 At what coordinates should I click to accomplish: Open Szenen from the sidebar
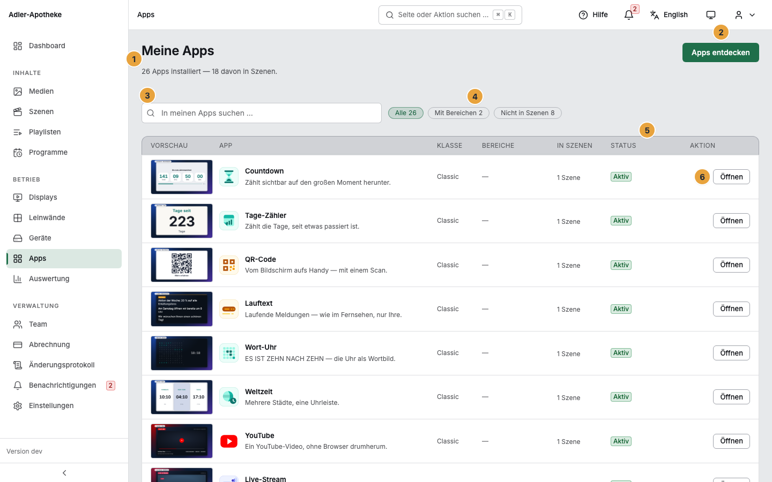64,112
